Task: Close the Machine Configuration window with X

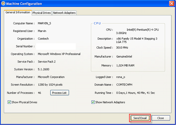Action: (172, 4)
